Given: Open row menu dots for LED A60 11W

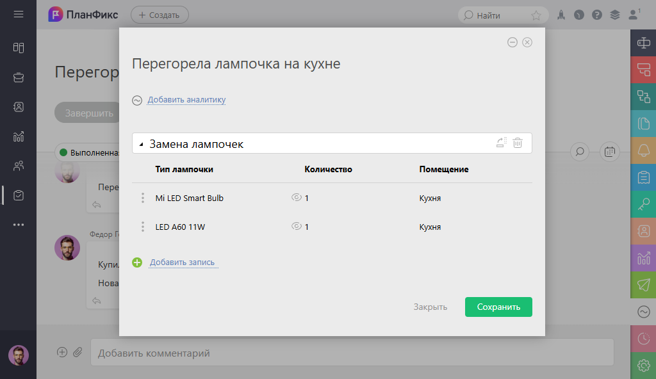Looking at the screenshot, I should [x=143, y=227].
